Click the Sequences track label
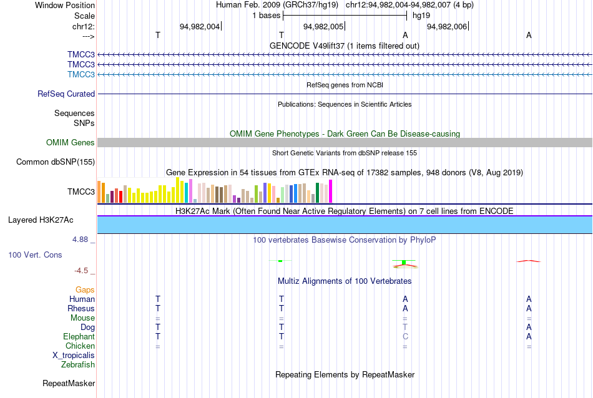The image size is (593, 398). pos(74,113)
